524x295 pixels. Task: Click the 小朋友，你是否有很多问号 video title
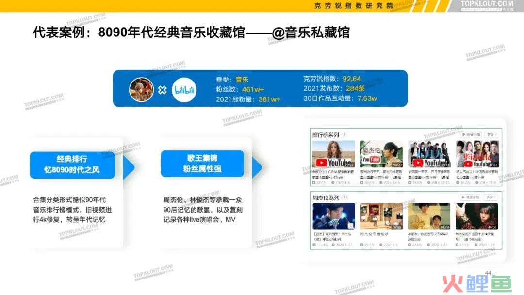pos(429,237)
